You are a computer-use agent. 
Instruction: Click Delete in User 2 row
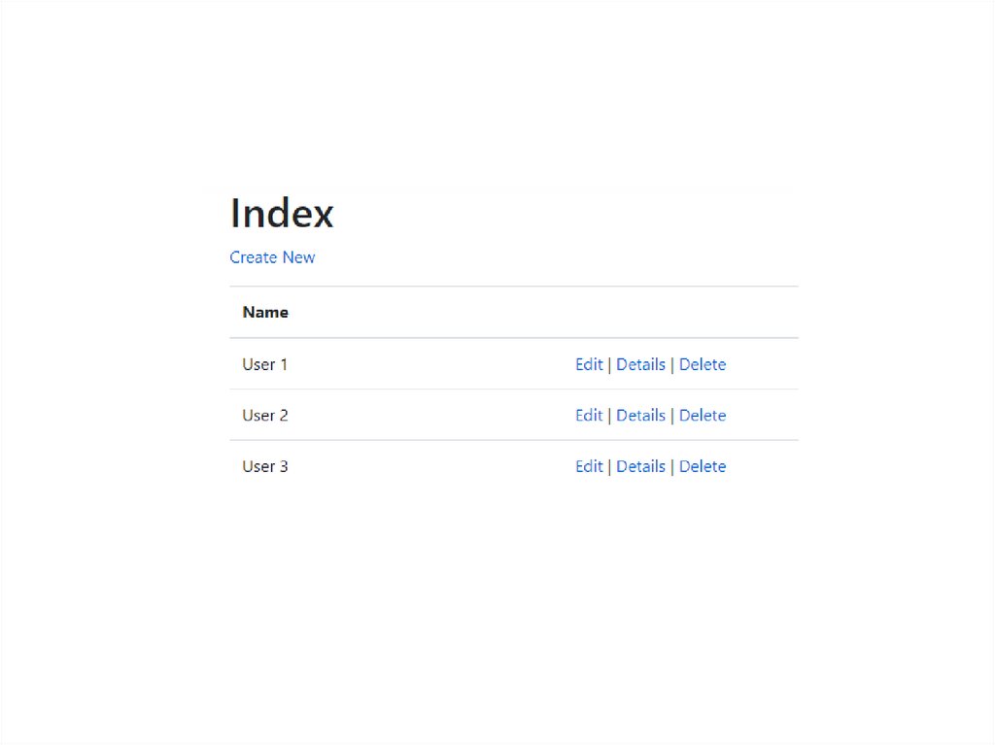tap(703, 415)
